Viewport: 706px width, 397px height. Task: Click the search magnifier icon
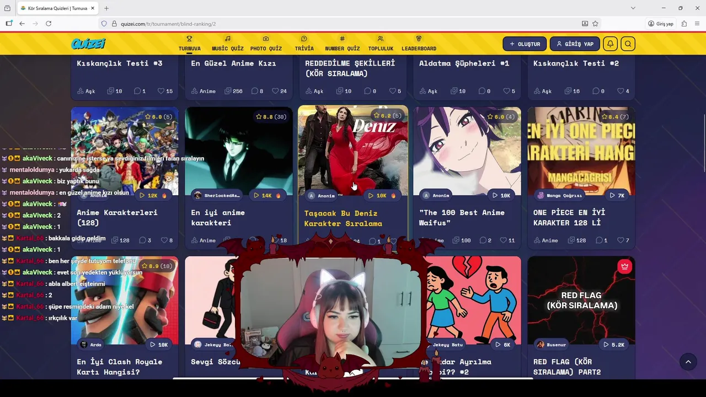click(x=628, y=44)
